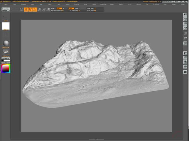
Task: Enable the Zsub mode button
Action: pyautogui.click(x=77, y=8)
